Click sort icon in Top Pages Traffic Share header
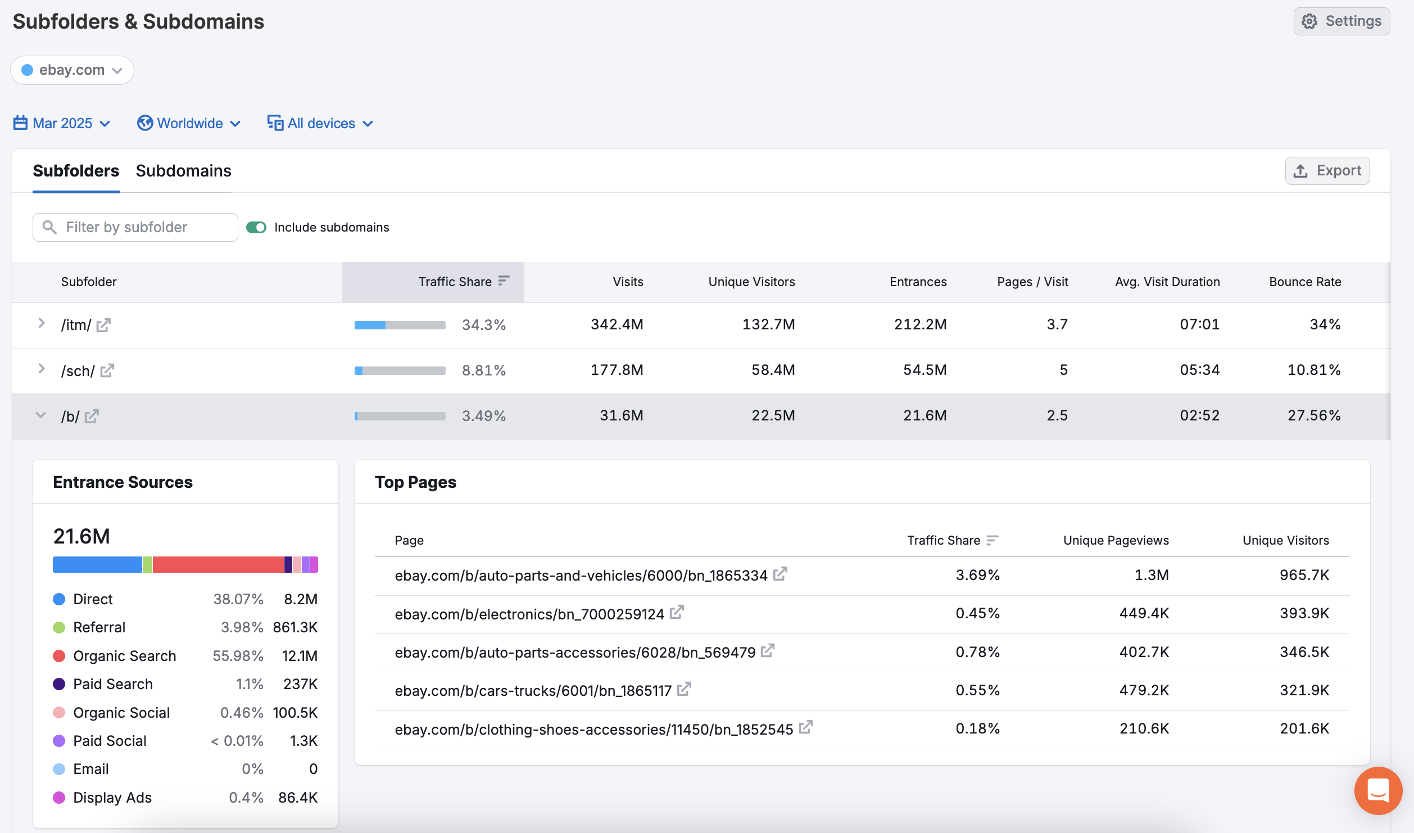Image resolution: width=1414 pixels, height=833 pixels. tap(992, 540)
